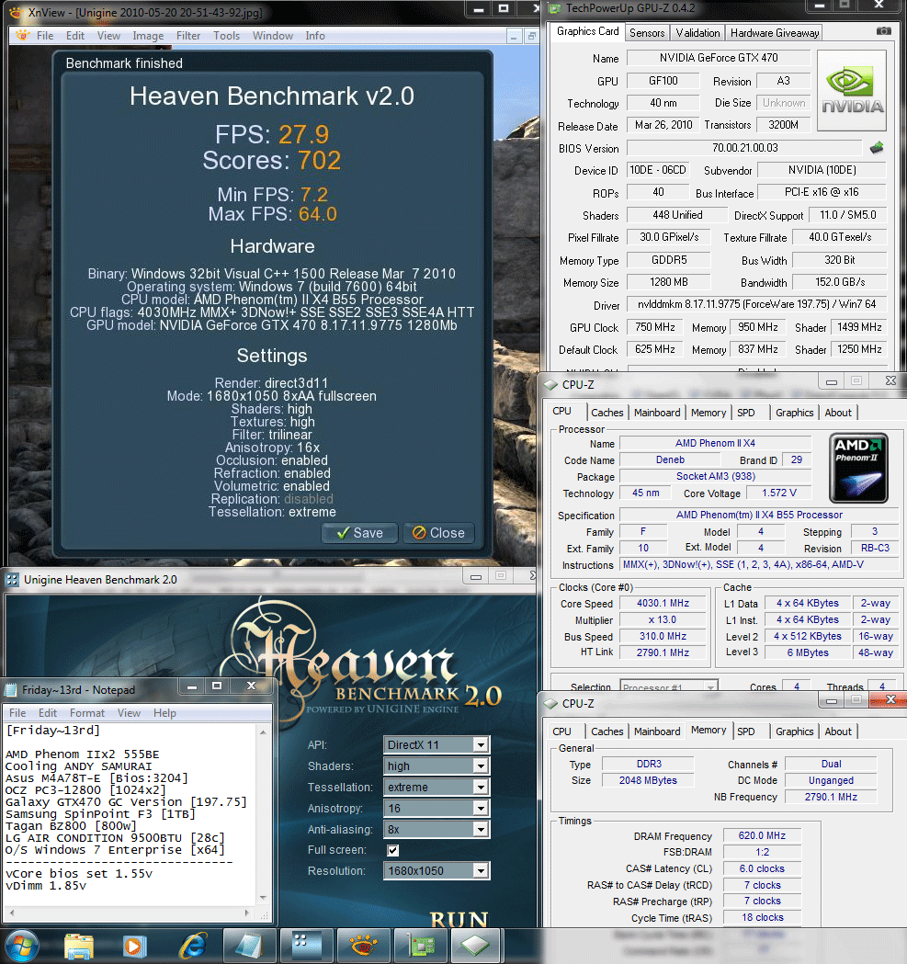
Task: Open the Resolution 1680x1050 dropdown
Action: click(436, 870)
